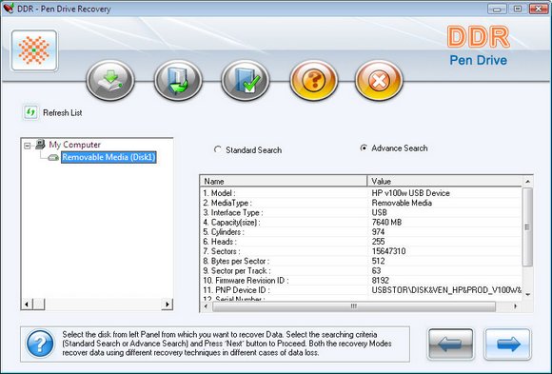Select Removable Media (Disk1) in tree
Screen dimensions: 552x374
pyautogui.click(x=108, y=157)
